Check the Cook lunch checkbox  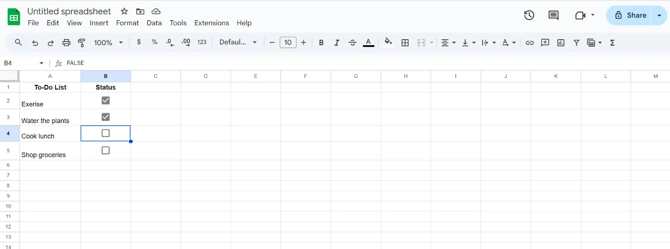tap(106, 133)
